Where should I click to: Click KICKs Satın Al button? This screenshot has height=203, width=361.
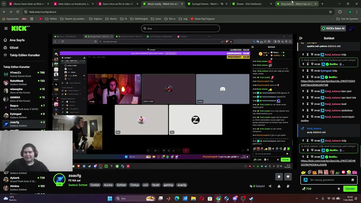tap(333, 28)
